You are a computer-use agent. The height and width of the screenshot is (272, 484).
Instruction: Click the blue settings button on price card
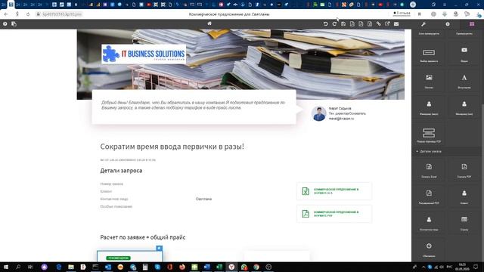coord(160,248)
